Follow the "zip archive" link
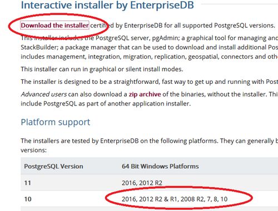This screenshot has width=278, height=211. pos(145,94)
